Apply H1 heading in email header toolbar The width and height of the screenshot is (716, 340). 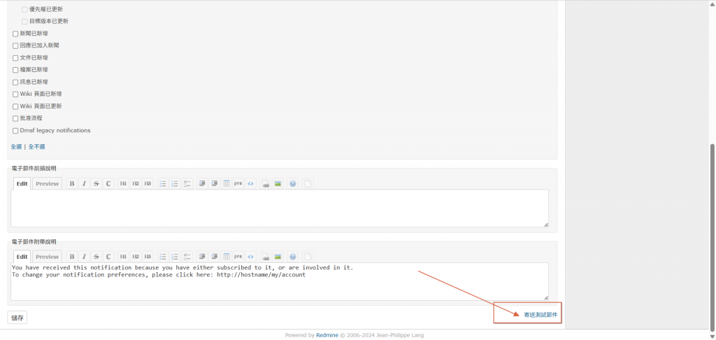123,184
